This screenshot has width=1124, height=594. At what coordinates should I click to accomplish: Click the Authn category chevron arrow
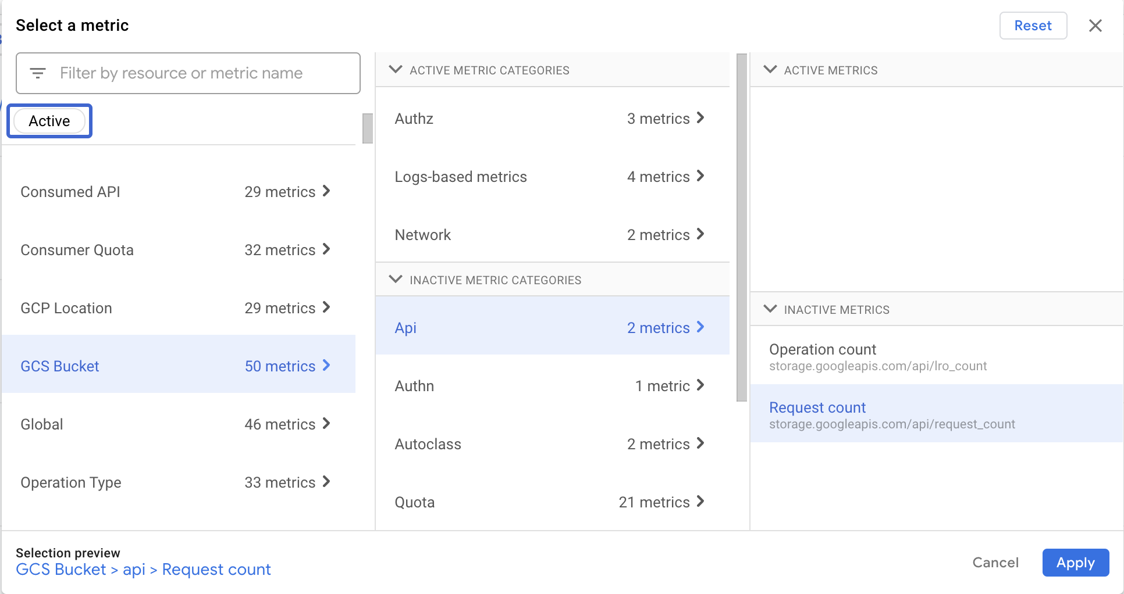pyautogui.click(x=700, y=385)
